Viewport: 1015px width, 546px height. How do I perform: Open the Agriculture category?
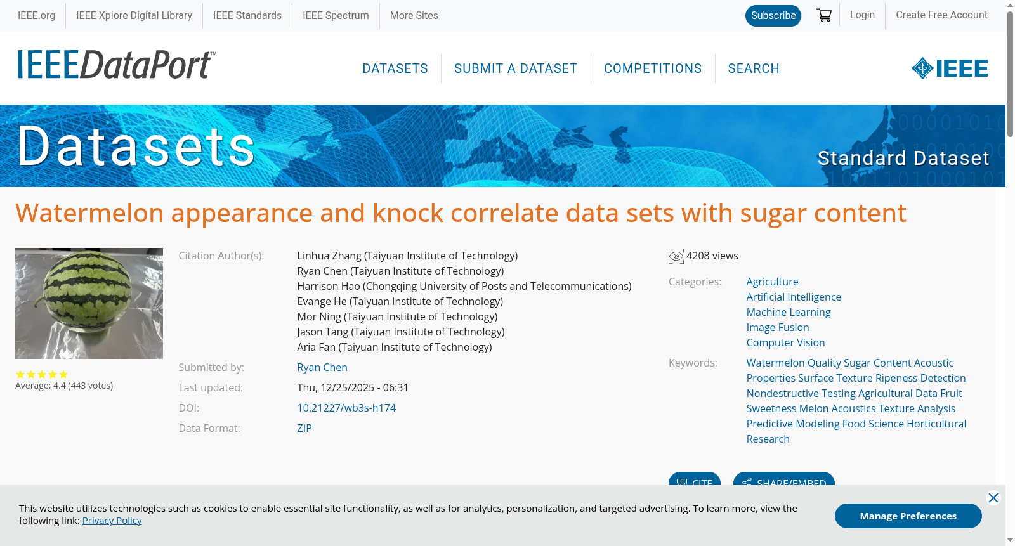tap(772, 282)
